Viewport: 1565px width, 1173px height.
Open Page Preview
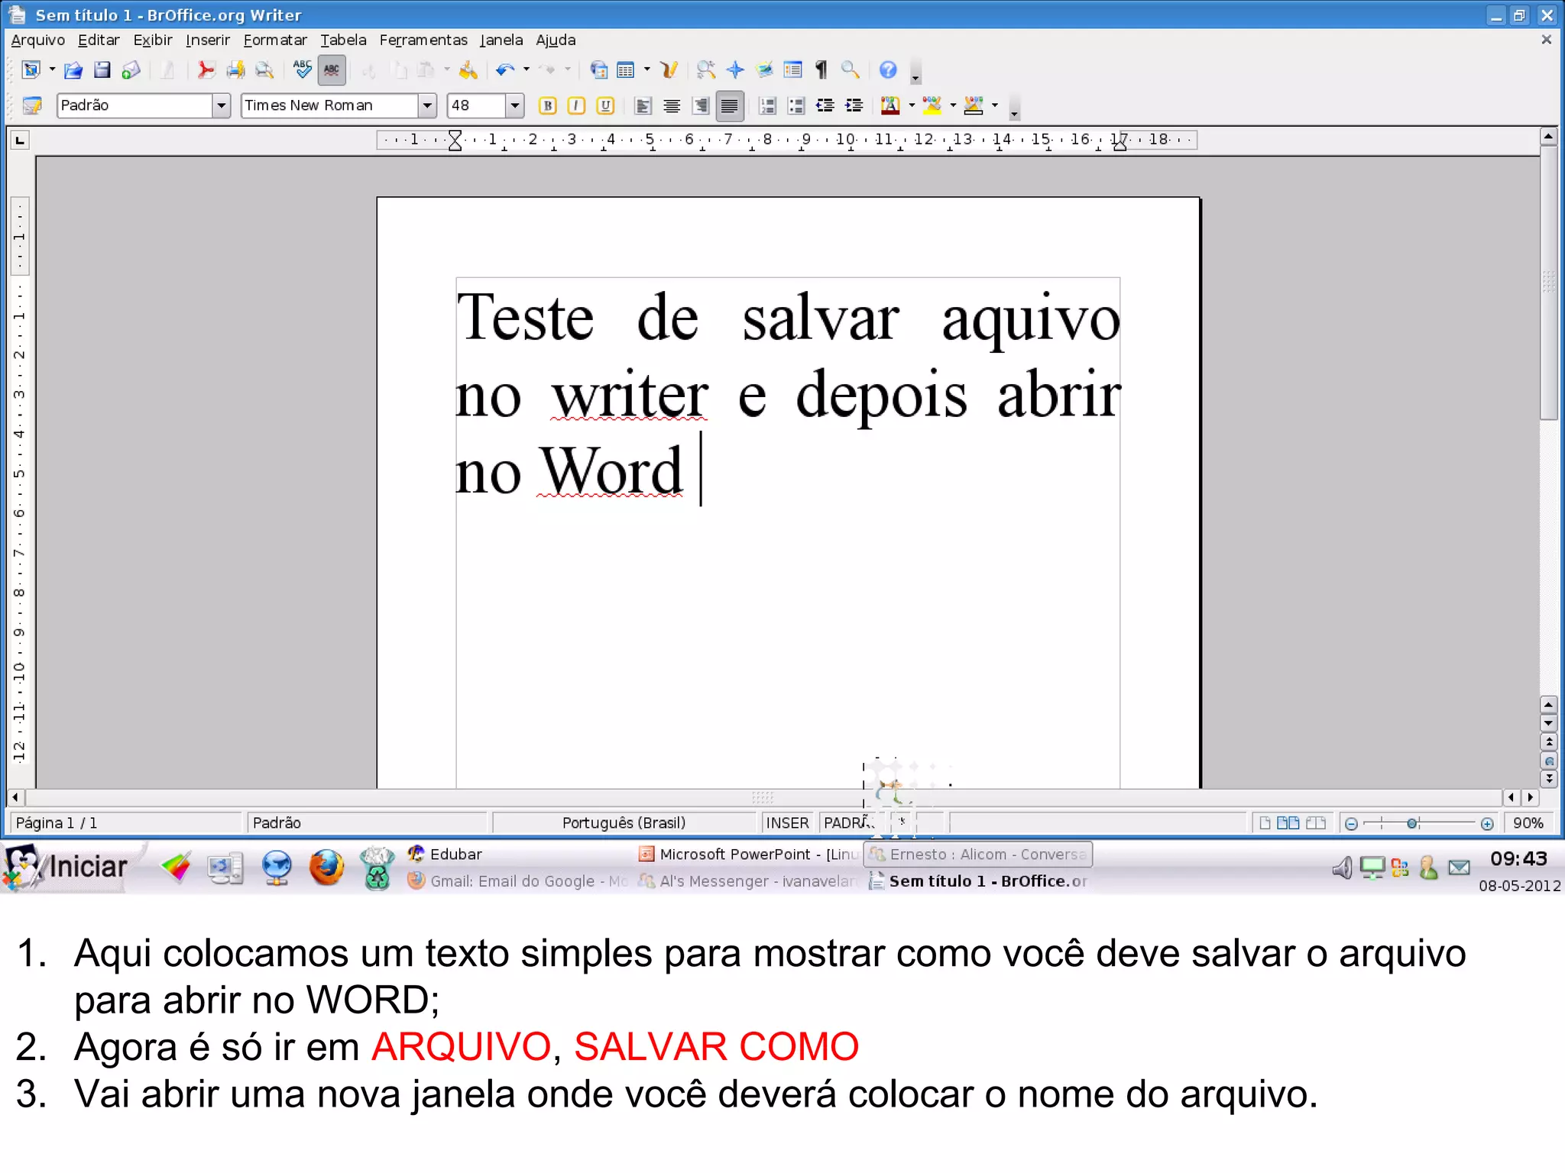tap(264, 70)
